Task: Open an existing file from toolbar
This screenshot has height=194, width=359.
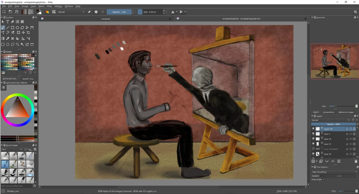Action: tap(10, 12)
